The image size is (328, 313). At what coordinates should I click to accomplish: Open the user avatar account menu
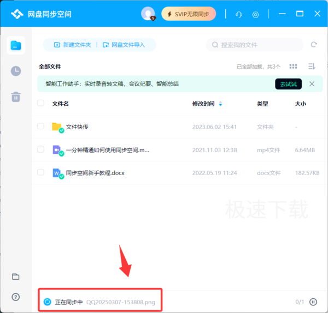coord(148,14)
